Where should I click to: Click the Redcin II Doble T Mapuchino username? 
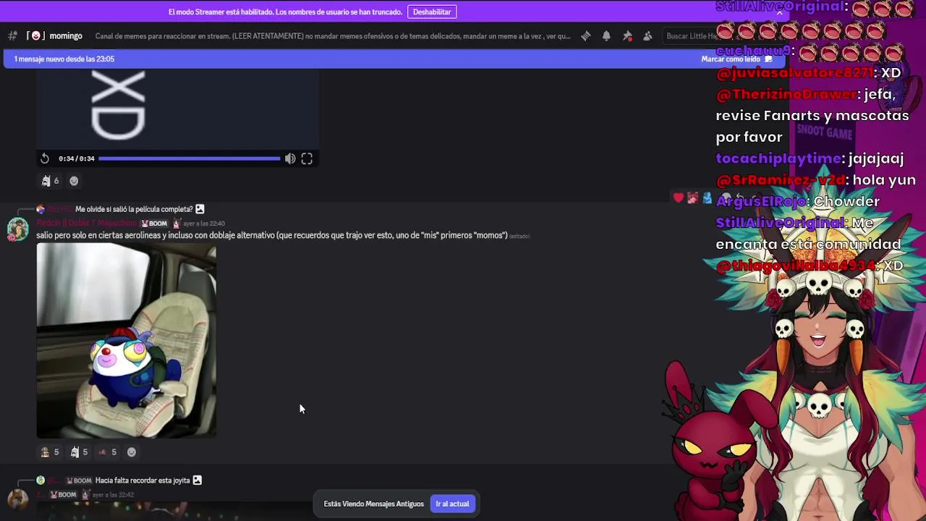(x=86, y=224)
